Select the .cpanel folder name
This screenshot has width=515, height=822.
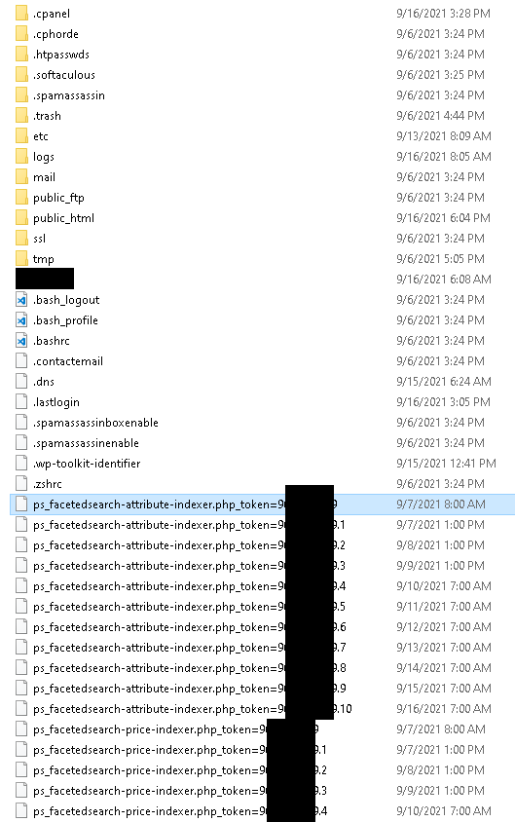tap(52, 14)
